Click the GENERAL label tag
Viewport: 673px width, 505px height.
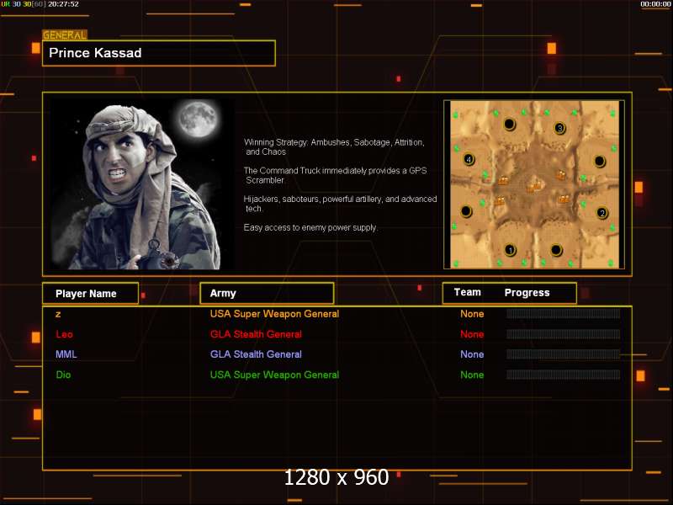[x=65, y=35]
